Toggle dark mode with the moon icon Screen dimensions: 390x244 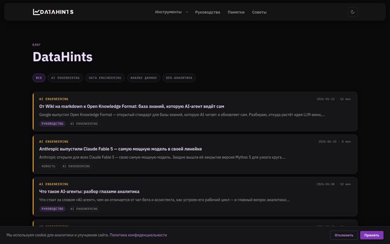pyautogui.click(x=352, y=12)
